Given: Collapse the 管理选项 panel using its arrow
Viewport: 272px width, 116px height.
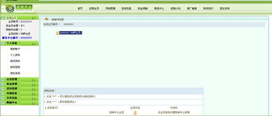Looking at the screenshot, I should [33, 18].
